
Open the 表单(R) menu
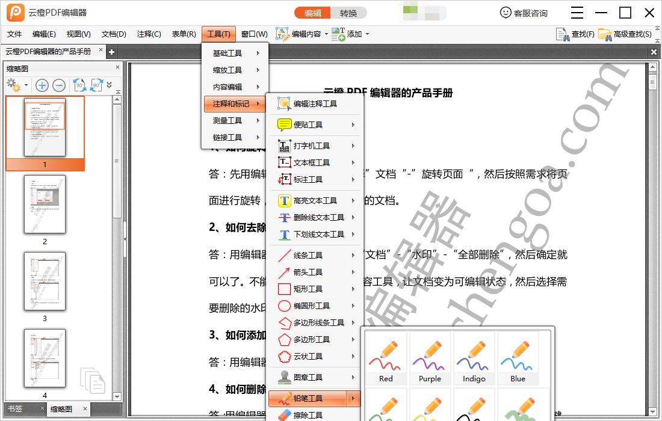(x=184, y=34)
